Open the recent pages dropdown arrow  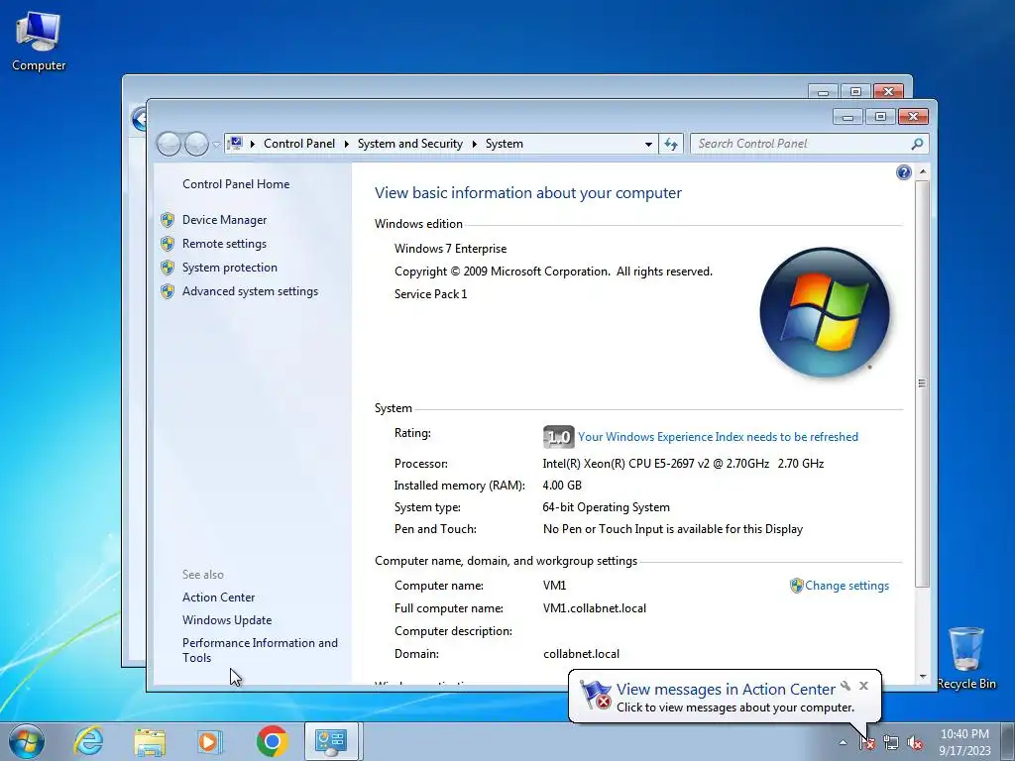click(x=216, y=145)
